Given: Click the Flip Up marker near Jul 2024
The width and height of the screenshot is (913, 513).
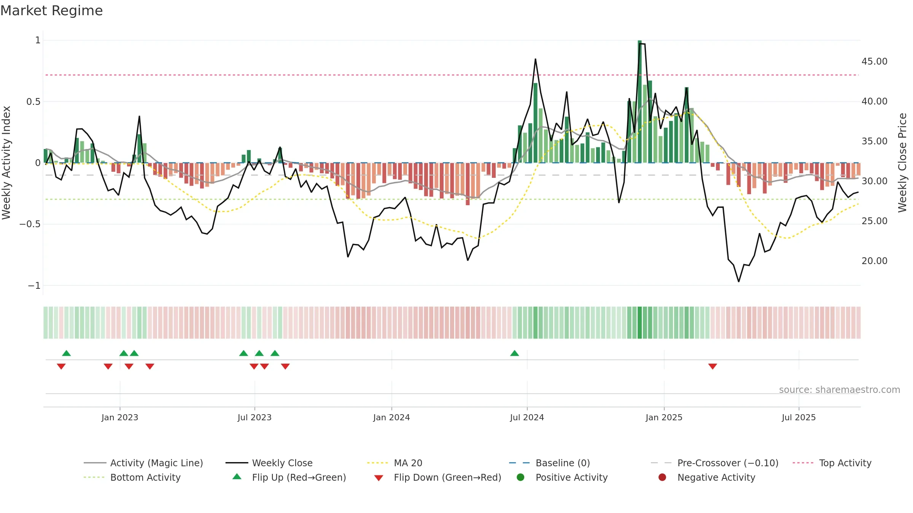Looking at the screenshot, I should [x=514, y=353].
